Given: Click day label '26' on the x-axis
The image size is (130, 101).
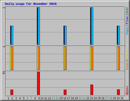Looking at the screenshot, I should [103, 98].
